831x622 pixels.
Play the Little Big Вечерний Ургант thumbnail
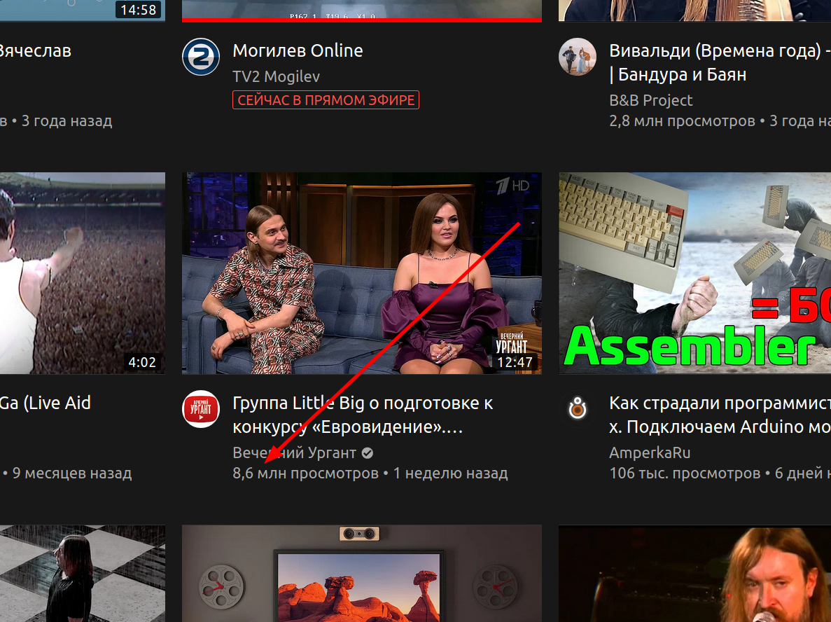tap(362, 273)
